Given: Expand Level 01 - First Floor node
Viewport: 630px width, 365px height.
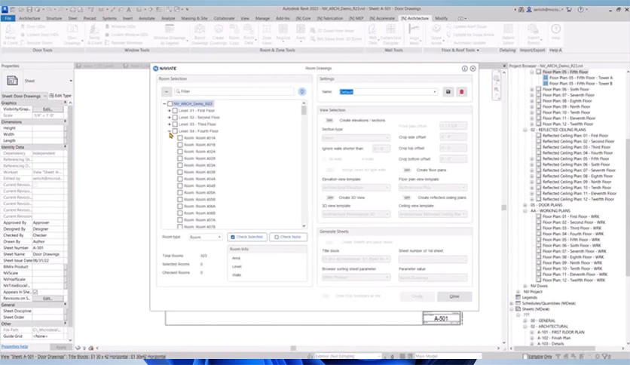Looking at the screenshot, I should [169, 111].
